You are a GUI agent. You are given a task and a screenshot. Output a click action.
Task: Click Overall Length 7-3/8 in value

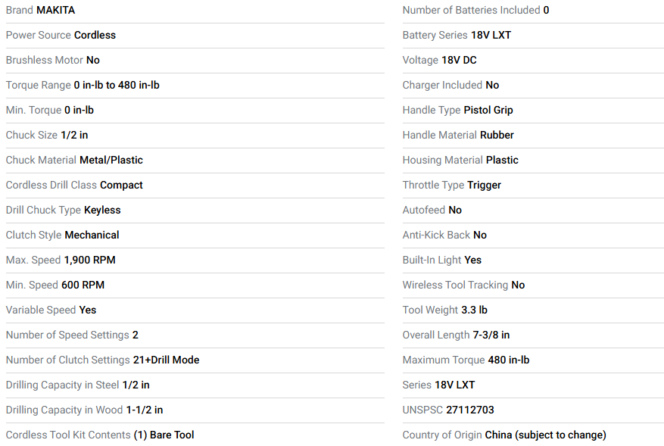coord(491,335)
